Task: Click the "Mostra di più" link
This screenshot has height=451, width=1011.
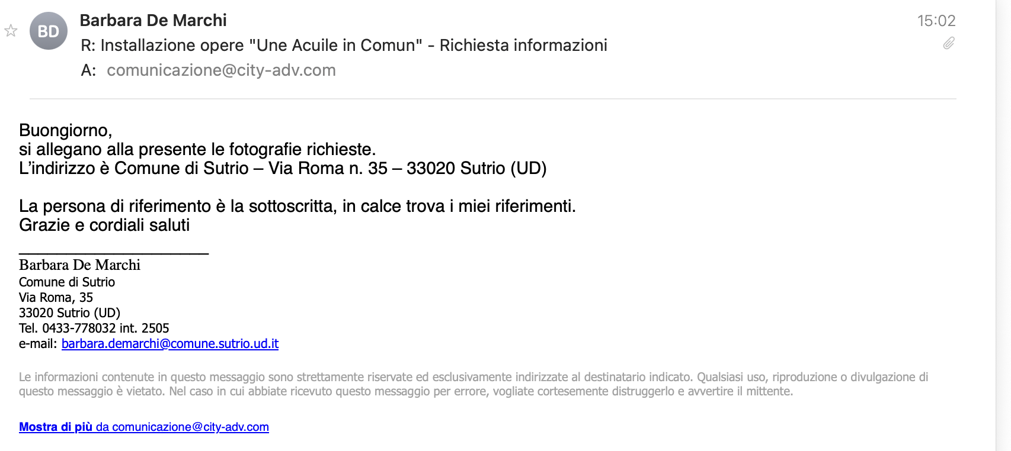Action: 56,427
